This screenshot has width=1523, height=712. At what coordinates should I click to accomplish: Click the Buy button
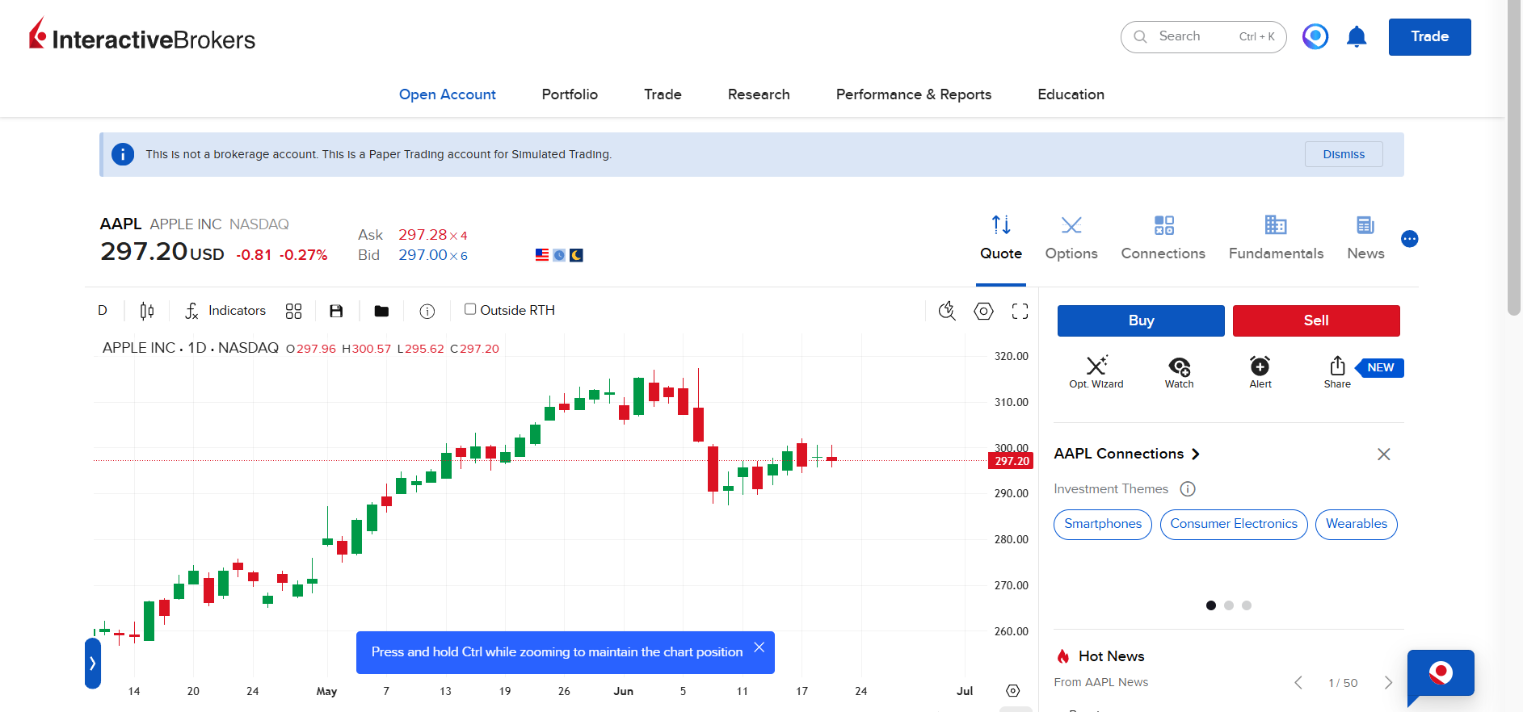point(1141,320)
